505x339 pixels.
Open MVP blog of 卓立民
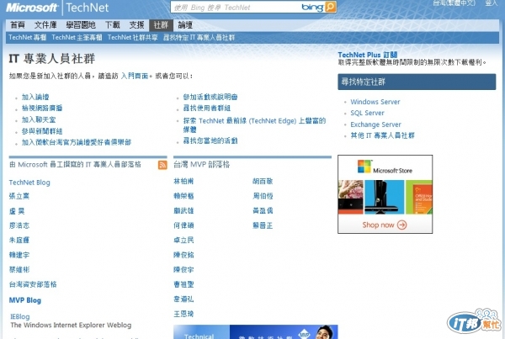point(183,241)
